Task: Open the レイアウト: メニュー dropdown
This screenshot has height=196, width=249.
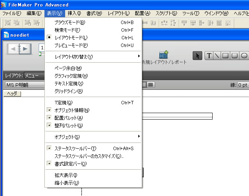Action: coord(34,75)
